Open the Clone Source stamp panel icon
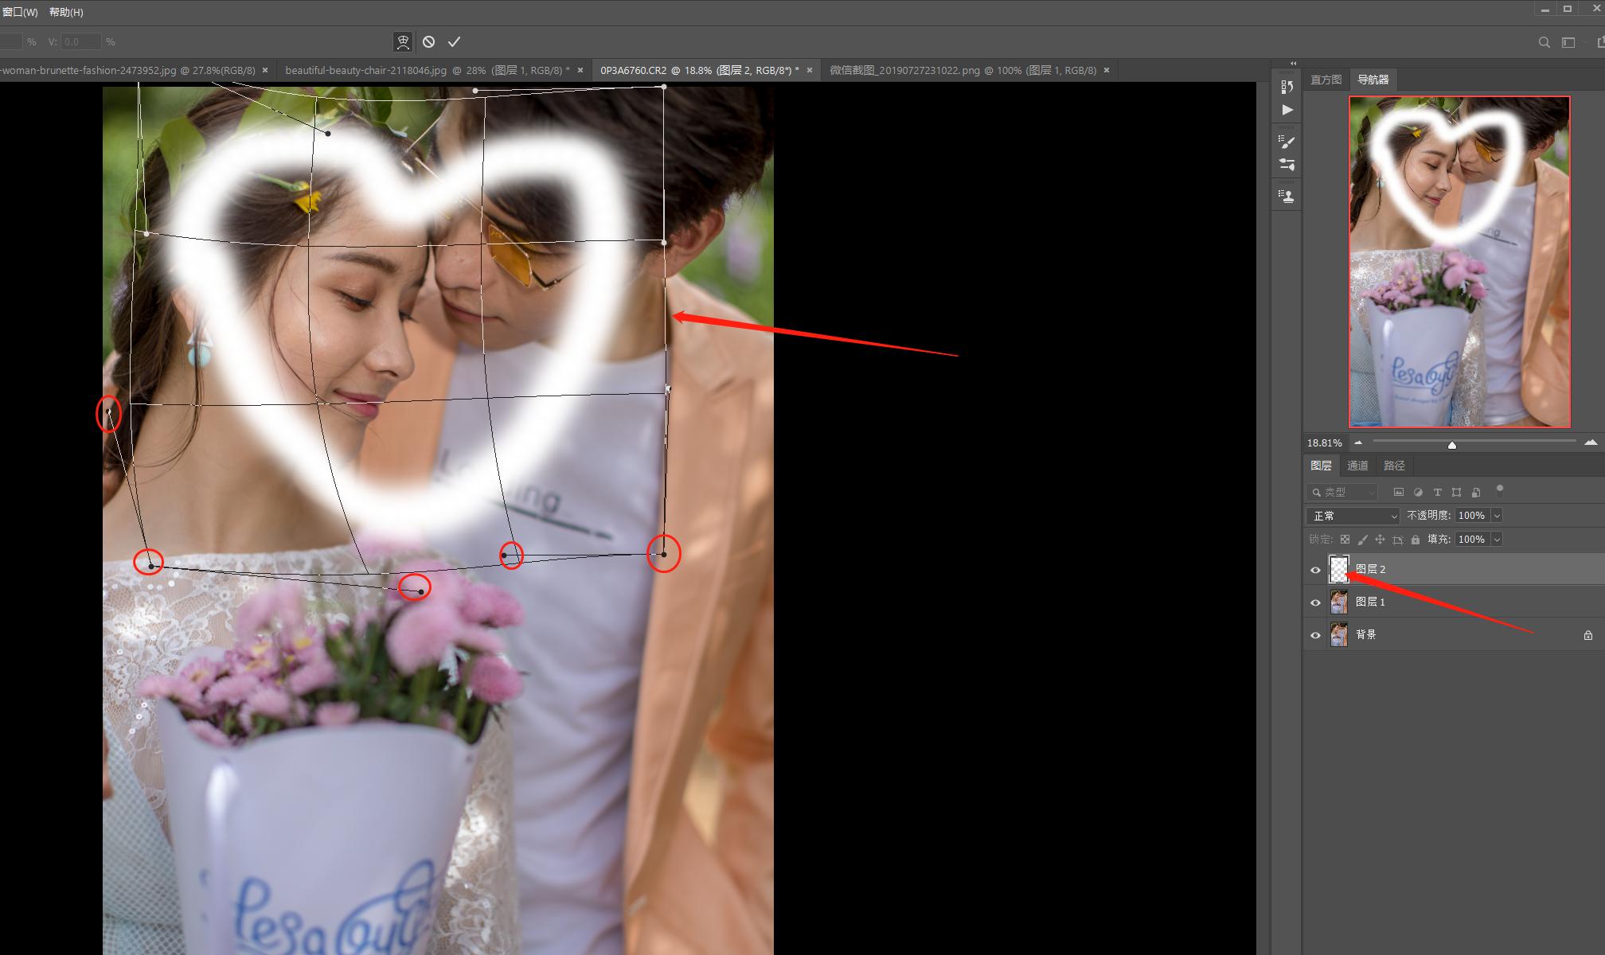Viewport: 1605px width, 955px height. (x=1287, y=196)
